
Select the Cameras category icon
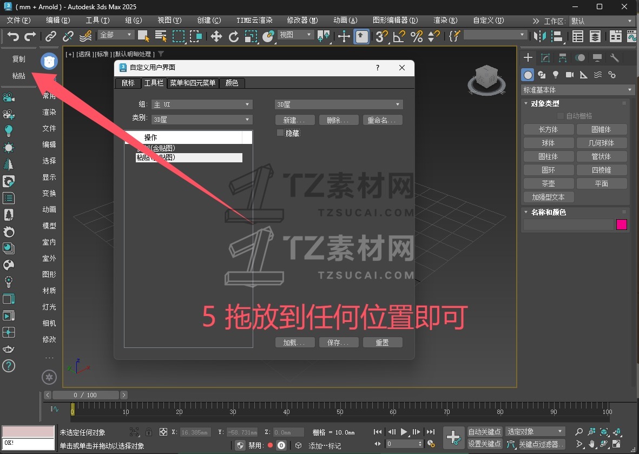(570, 75)
